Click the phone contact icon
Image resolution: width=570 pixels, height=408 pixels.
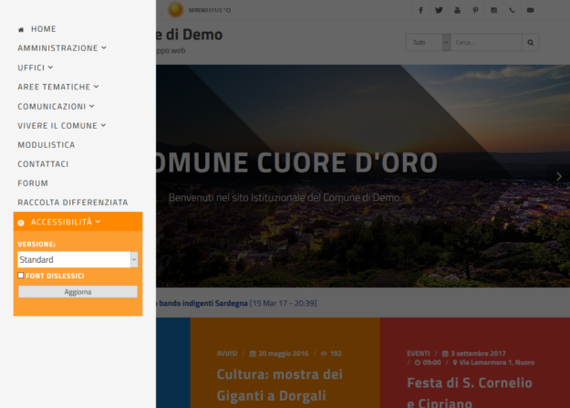point(512,10)
